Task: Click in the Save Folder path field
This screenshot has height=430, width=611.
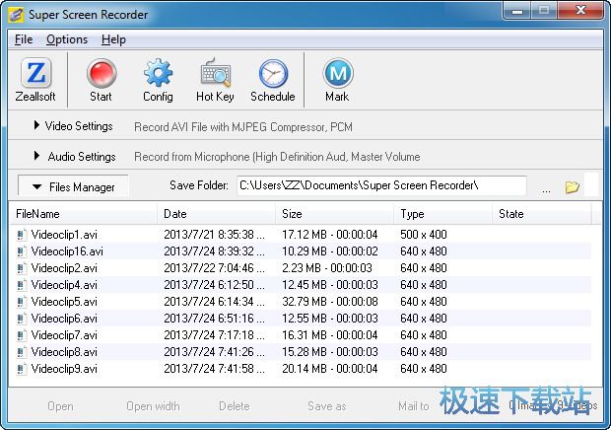Action: click(380, 186)
